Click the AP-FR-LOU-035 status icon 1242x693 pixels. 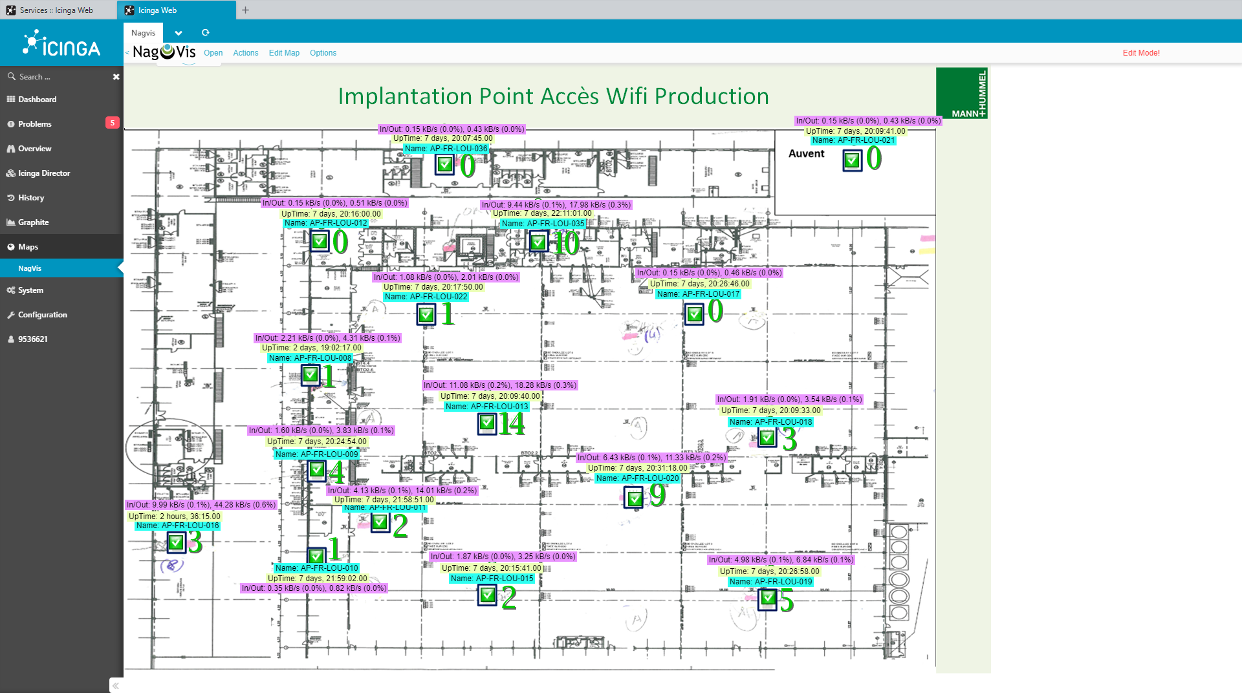[x=538, y=242]
